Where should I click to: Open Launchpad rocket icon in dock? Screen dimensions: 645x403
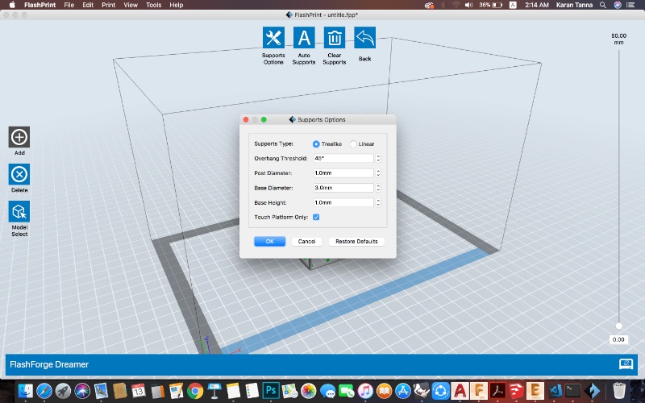(x=63, y=391)
